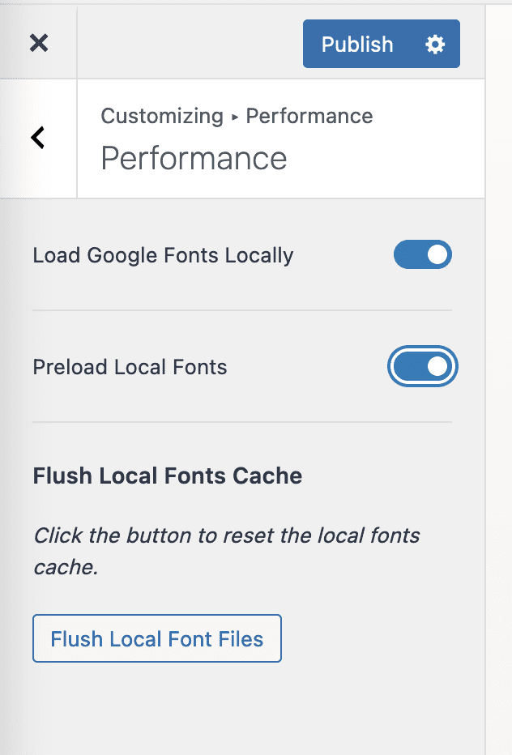Screen dimensions: 512x755
Task: Click the divider below Load Google Fonts
Action: pyautogui.click(x=242, y=310)
